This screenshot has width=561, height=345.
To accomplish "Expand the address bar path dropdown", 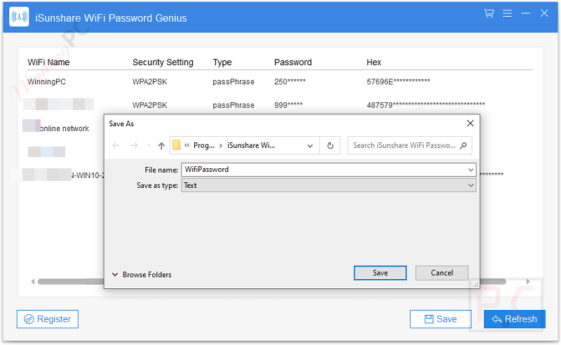I will 310,146.
